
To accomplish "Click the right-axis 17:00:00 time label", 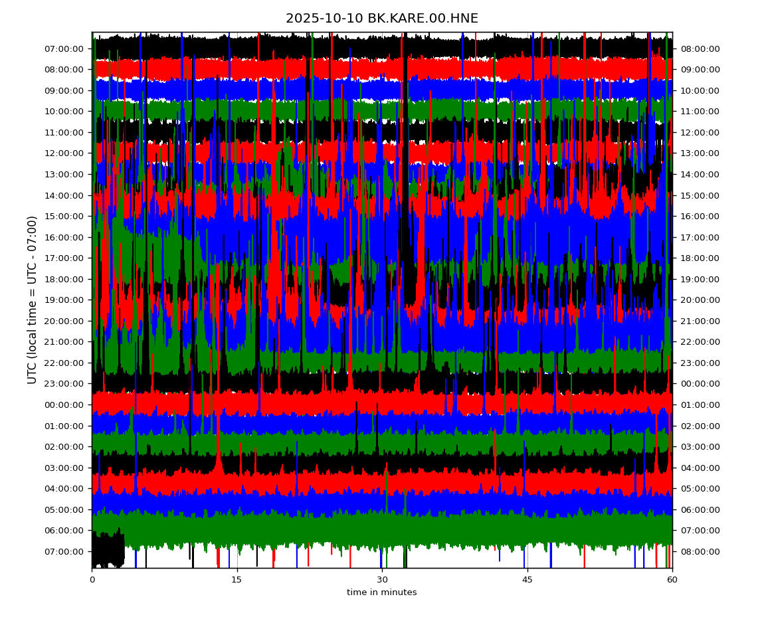I will pos(700,237).
